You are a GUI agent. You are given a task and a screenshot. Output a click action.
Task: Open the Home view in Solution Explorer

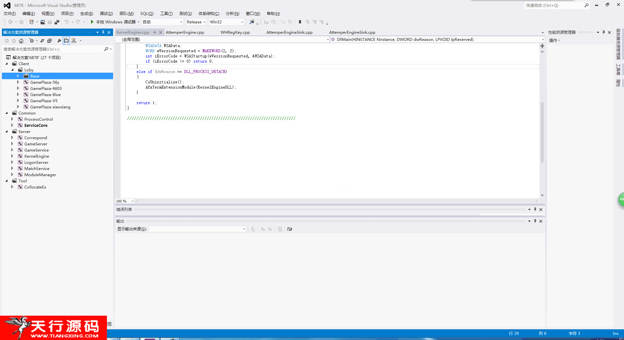pos(21,41)
